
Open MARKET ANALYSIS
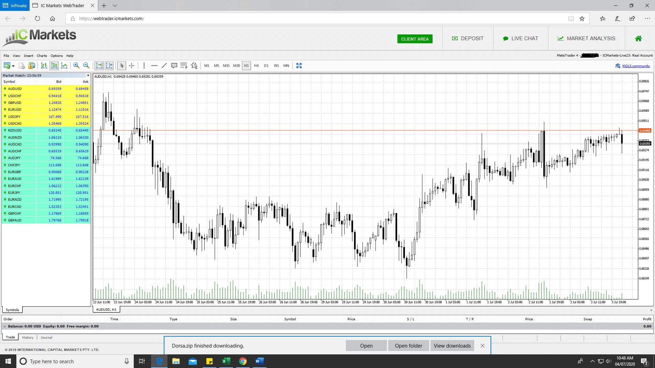coord(586,39)
